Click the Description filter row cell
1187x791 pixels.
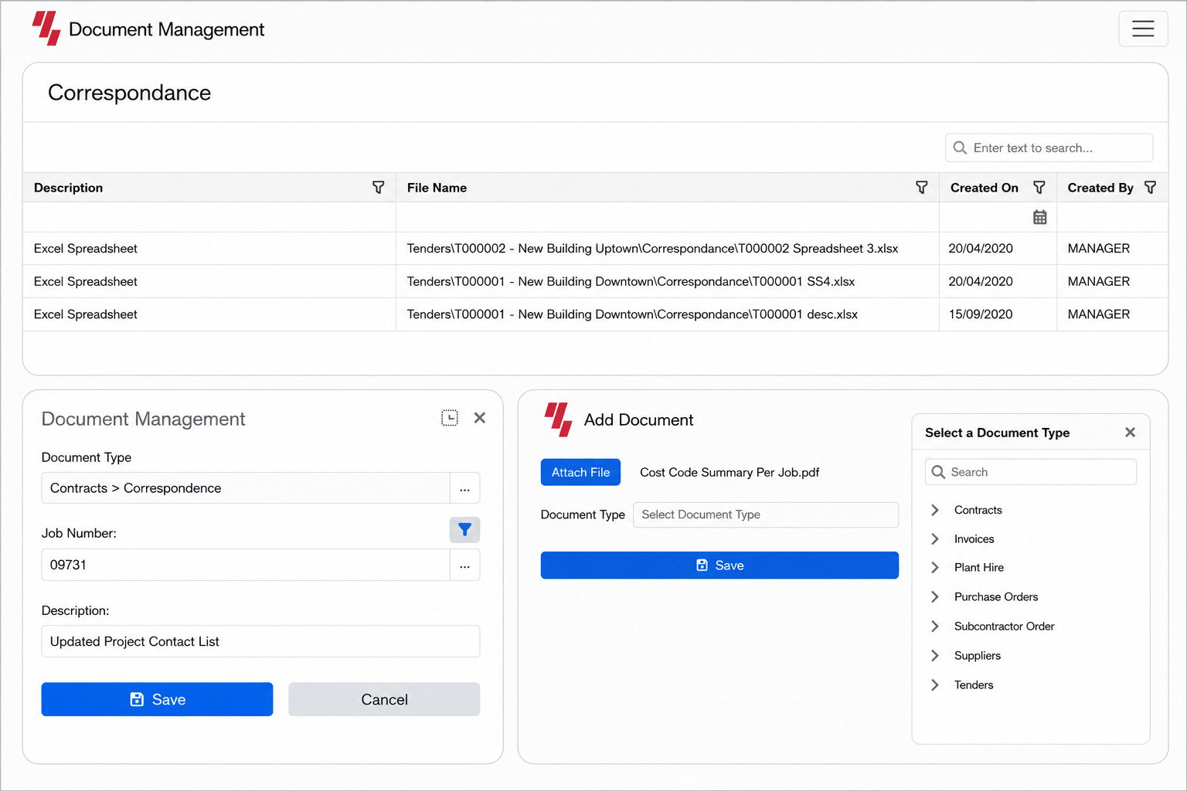209,217
